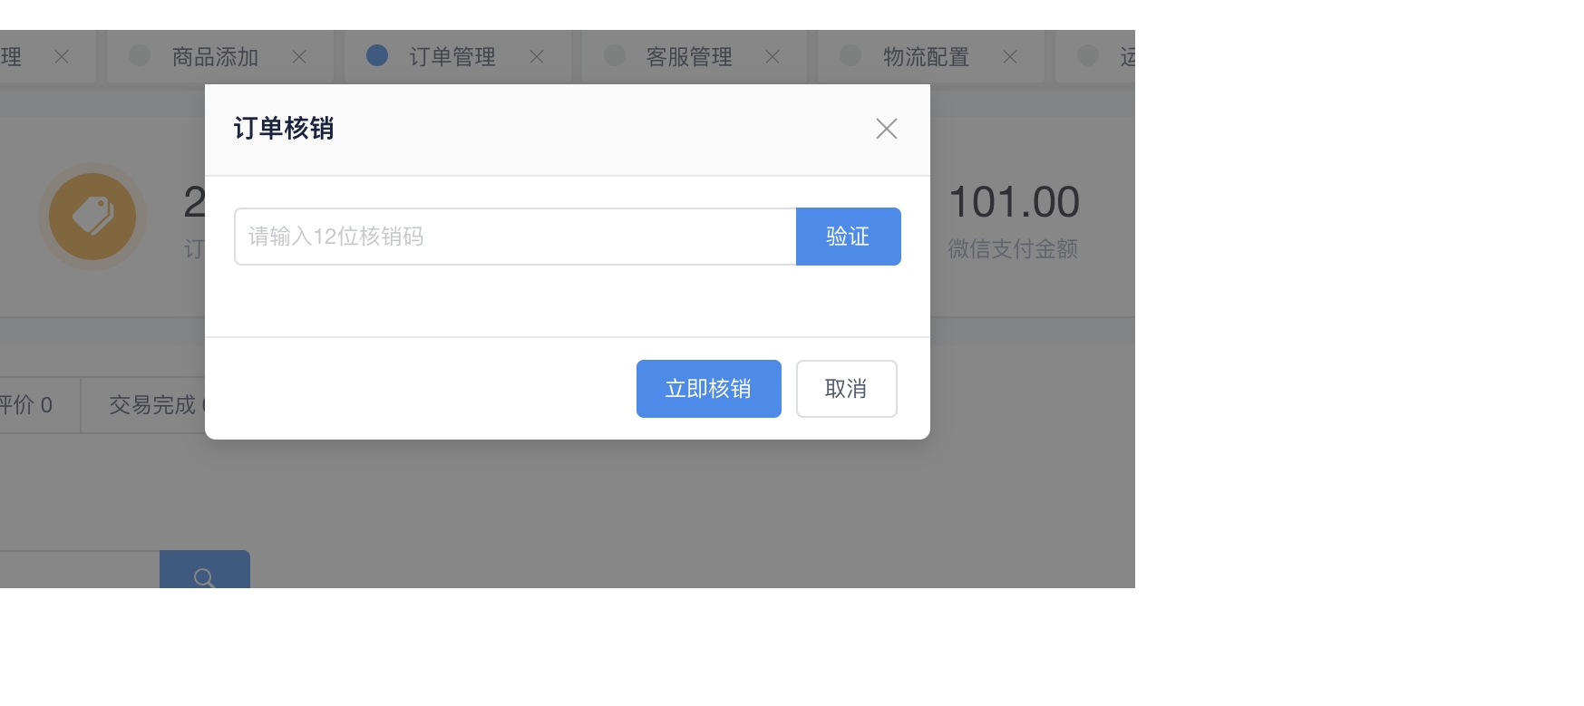This screenshot has width=1584, height=706.
Task: Close the partially visible leftmost tab
Action: (x=62, y=57)
